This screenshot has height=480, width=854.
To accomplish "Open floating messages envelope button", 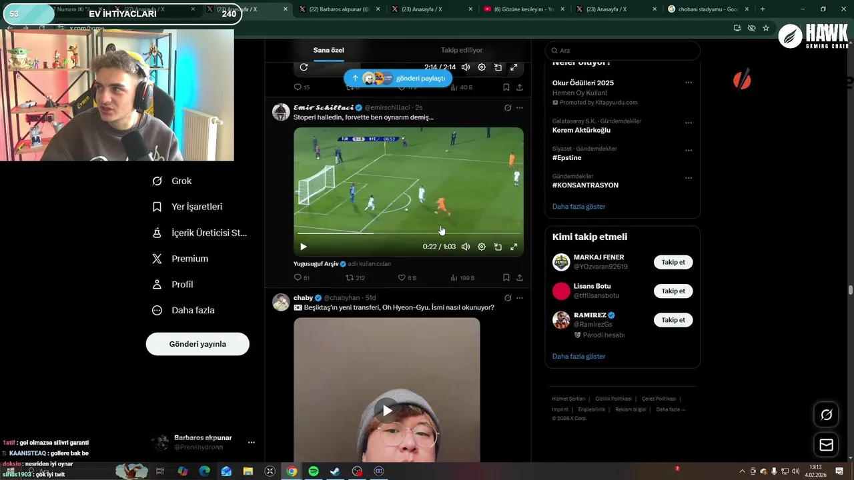I will click(826, 445).
